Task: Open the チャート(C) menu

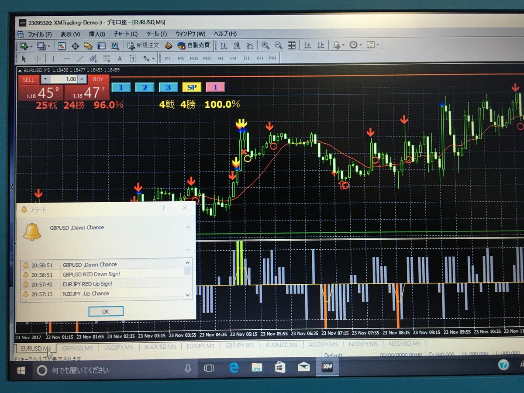Action: pyautogui.click(x=125, y=34)
